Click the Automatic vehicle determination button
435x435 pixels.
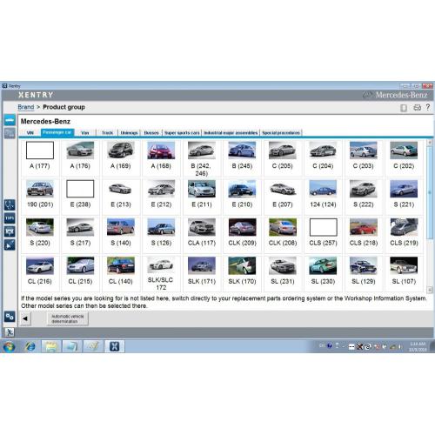[68, 318]
